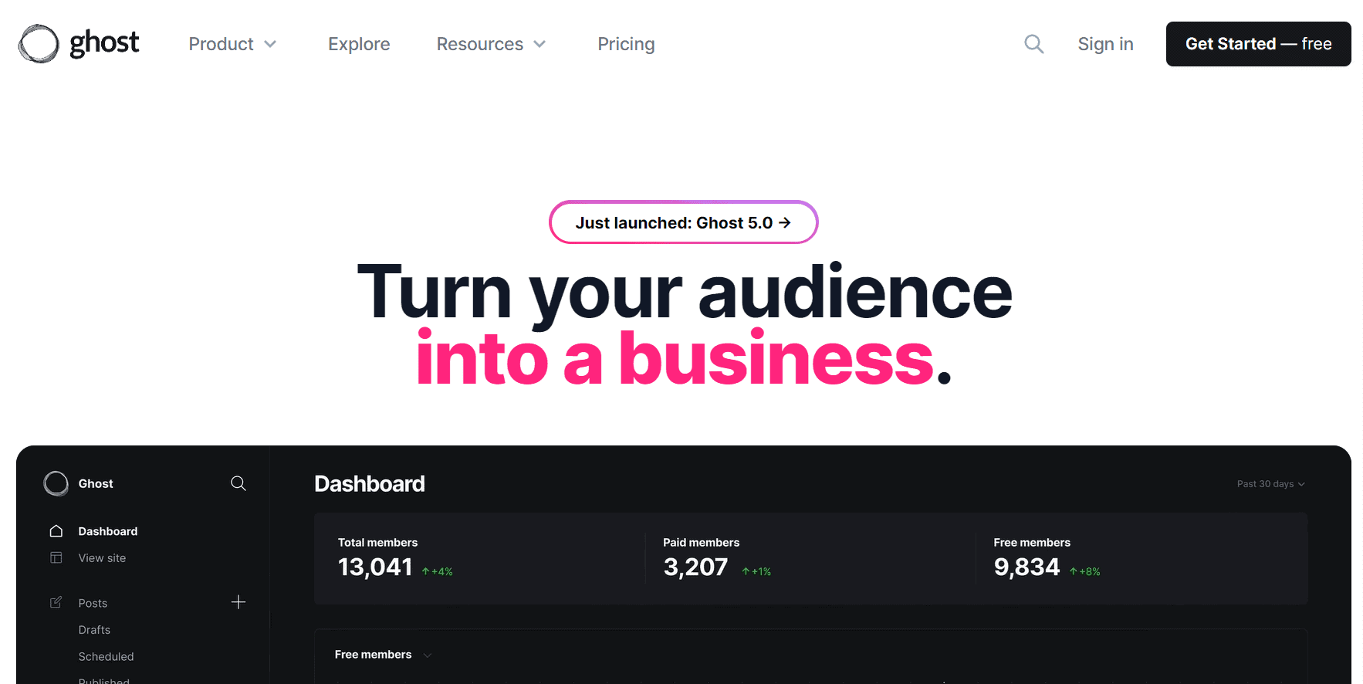Click the Sign in link

point(1105,44)
